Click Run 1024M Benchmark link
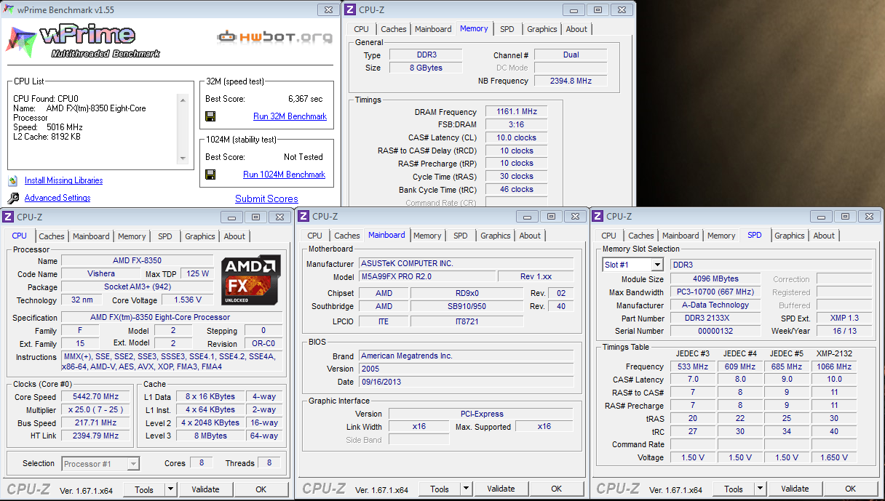885x501 pixels. 284,175
